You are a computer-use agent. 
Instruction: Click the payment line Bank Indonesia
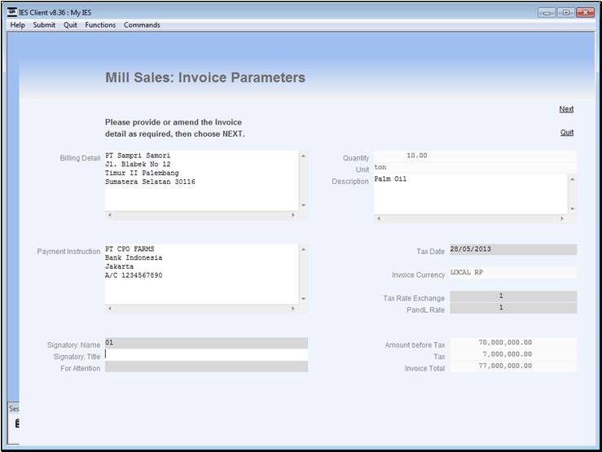(134, 258)
